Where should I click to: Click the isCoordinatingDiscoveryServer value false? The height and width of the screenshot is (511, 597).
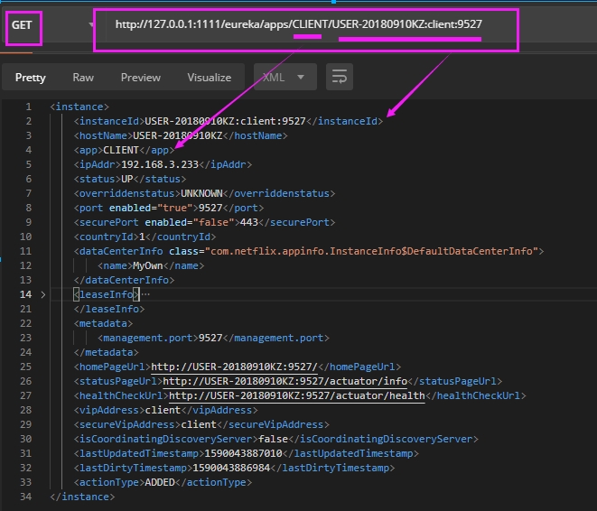click(273, 439)
